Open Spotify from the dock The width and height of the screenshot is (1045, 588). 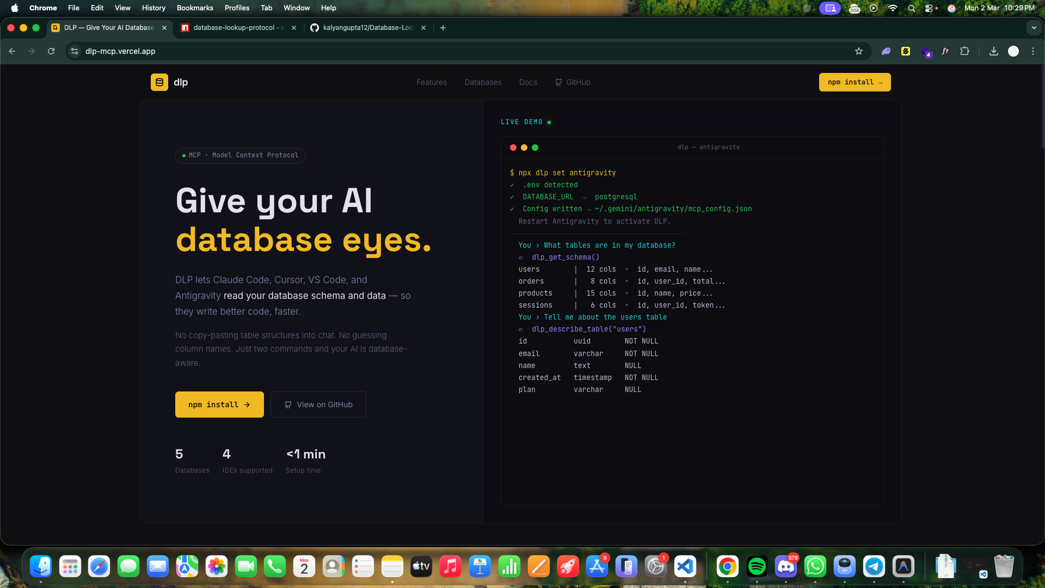(x=757, y=567)
